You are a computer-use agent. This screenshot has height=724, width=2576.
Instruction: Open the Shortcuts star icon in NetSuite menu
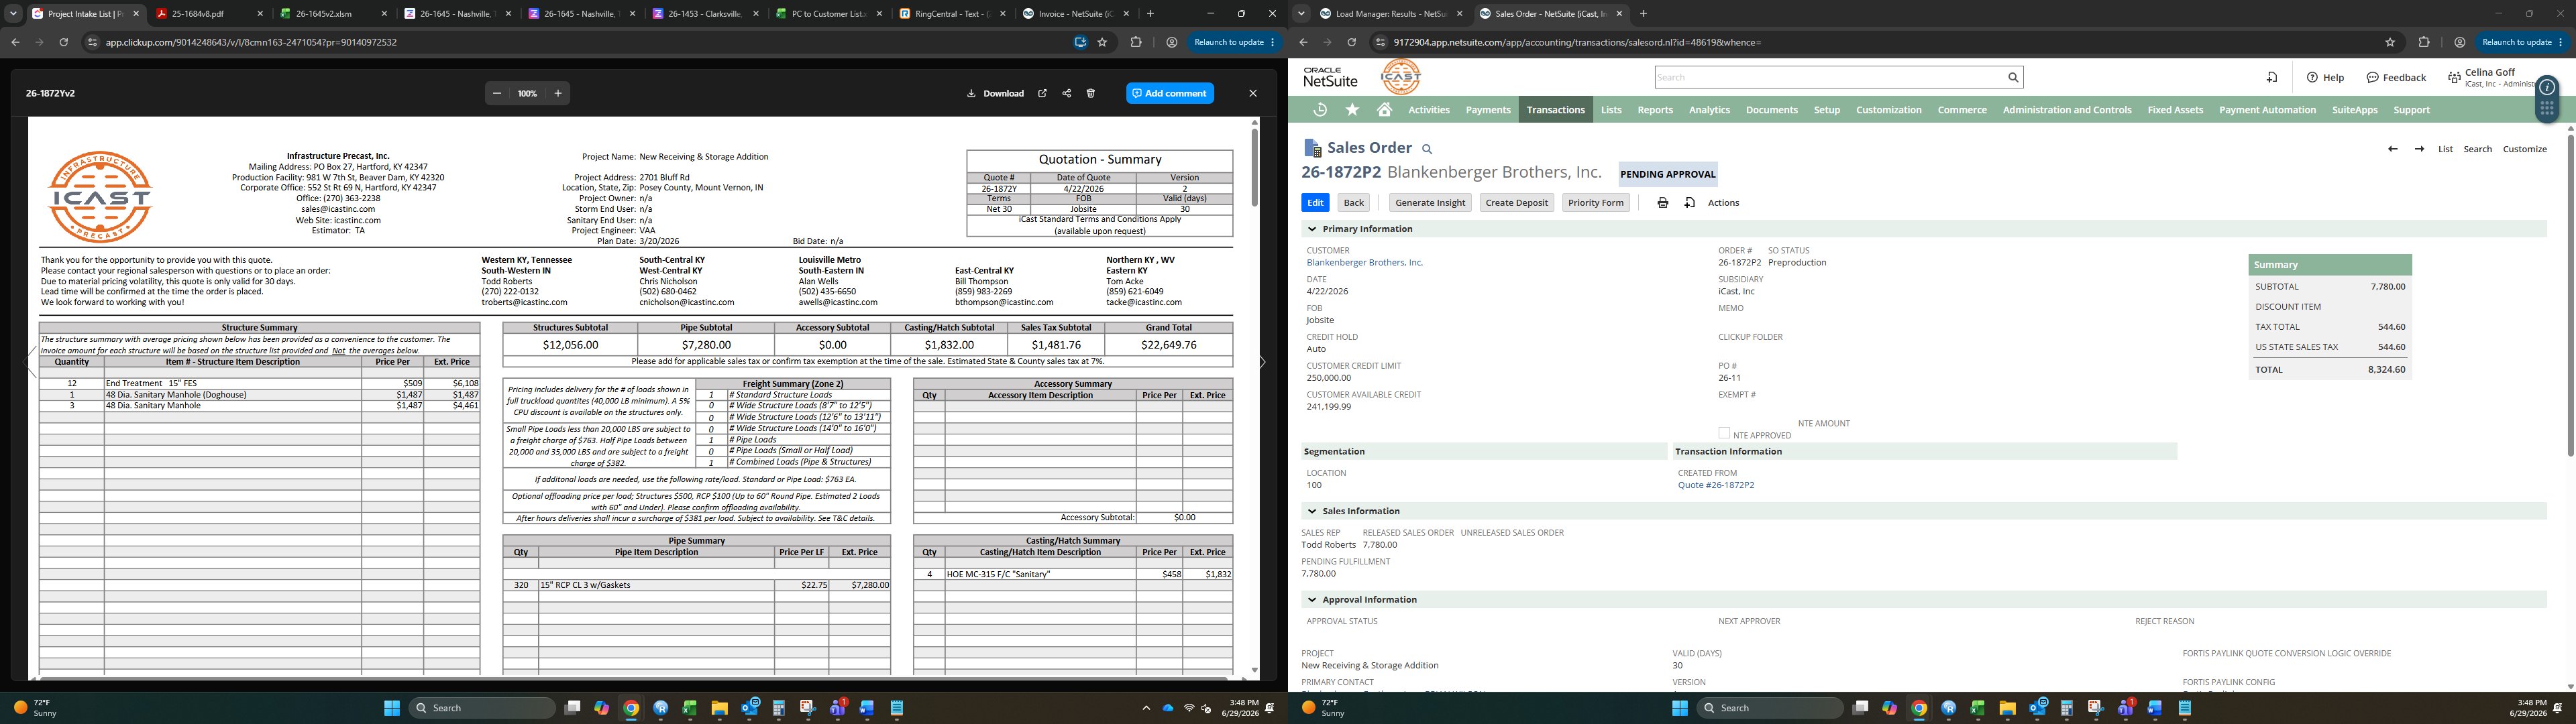(x=1353, y=110)
